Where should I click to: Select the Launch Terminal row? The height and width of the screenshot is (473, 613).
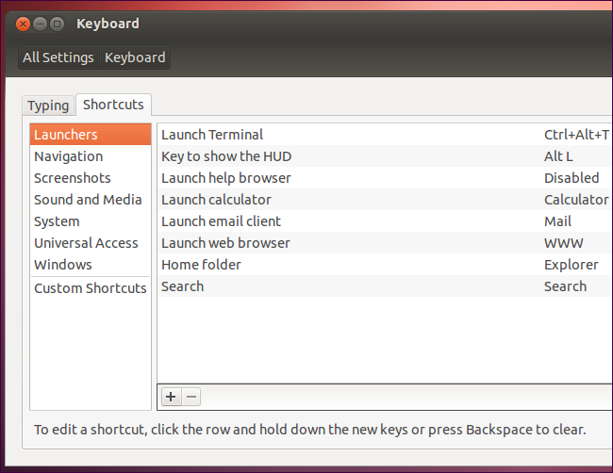[x=385, y=135]
